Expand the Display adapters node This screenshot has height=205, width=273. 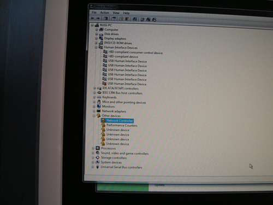[96, 38]
